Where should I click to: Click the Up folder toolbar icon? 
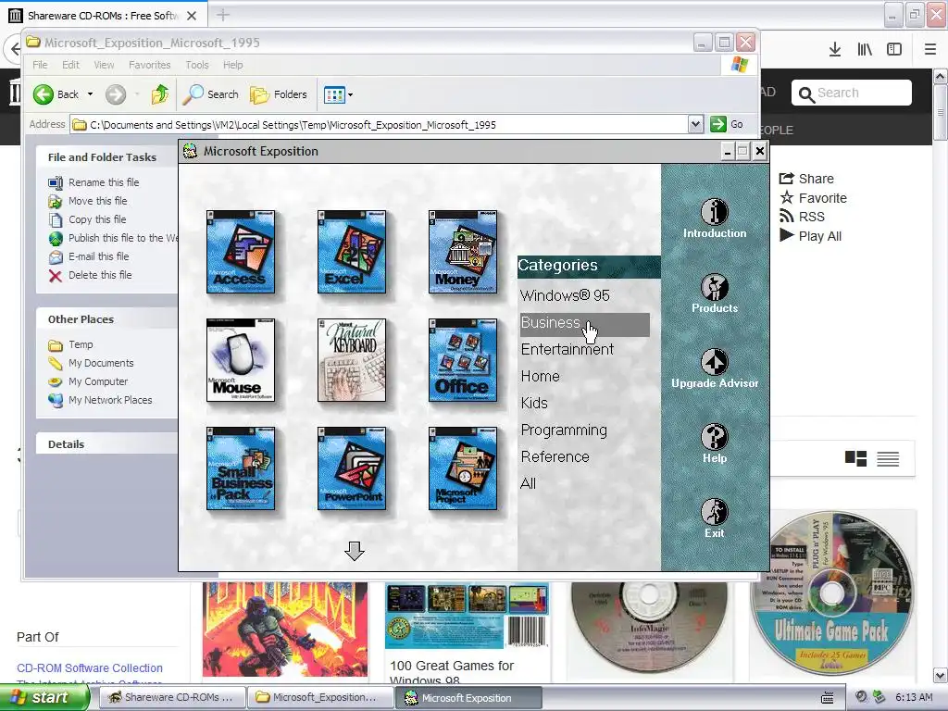[160, 94]
